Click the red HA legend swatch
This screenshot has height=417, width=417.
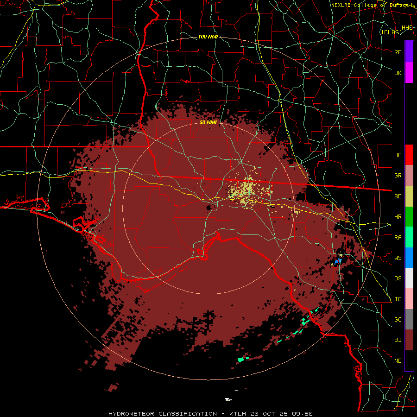click(409, 155)
